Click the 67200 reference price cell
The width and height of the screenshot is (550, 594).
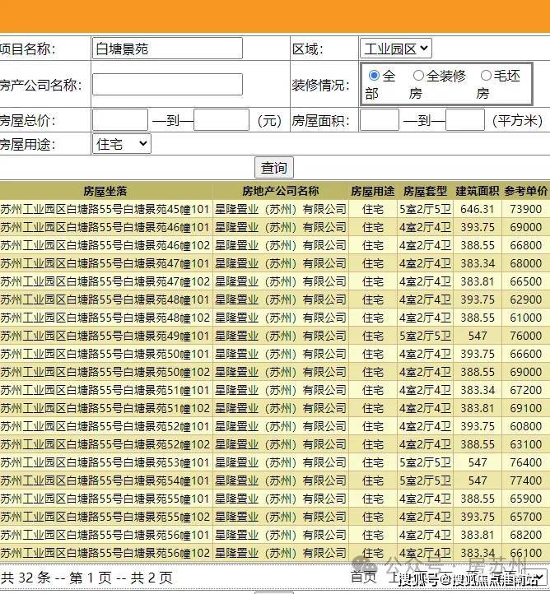[526, 390]
